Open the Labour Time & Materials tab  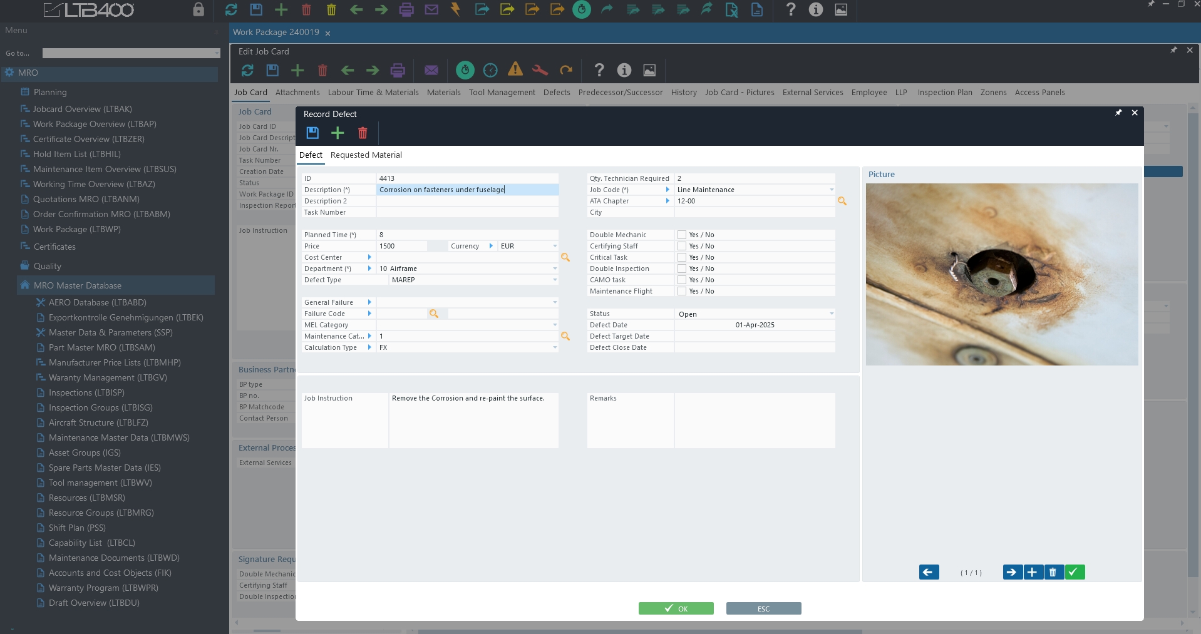(x=373, y=93)
